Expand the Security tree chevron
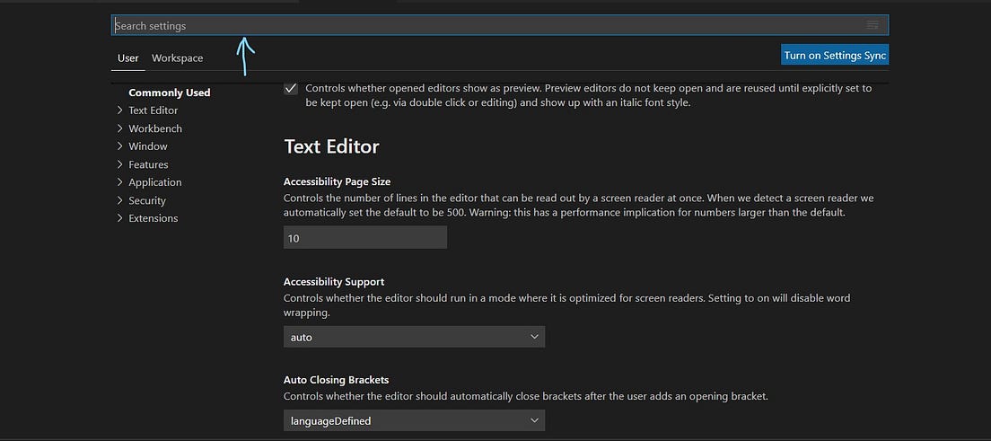Viewport: 991px width, 441px height. click(120, 200)
